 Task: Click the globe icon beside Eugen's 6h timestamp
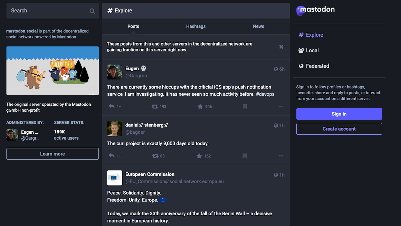(x=276, y=69)
